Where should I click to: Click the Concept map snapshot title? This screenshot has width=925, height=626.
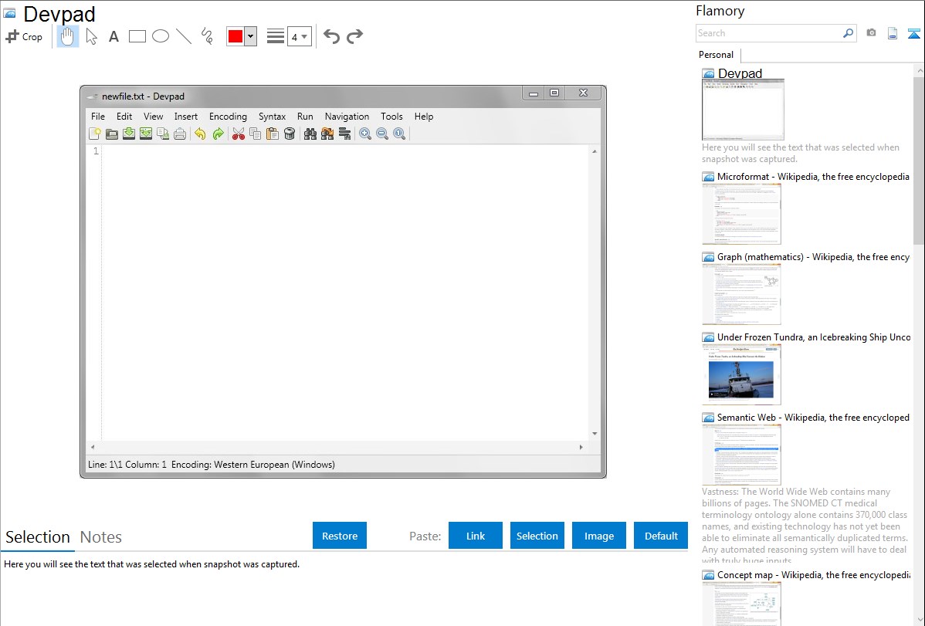point(814,574)
